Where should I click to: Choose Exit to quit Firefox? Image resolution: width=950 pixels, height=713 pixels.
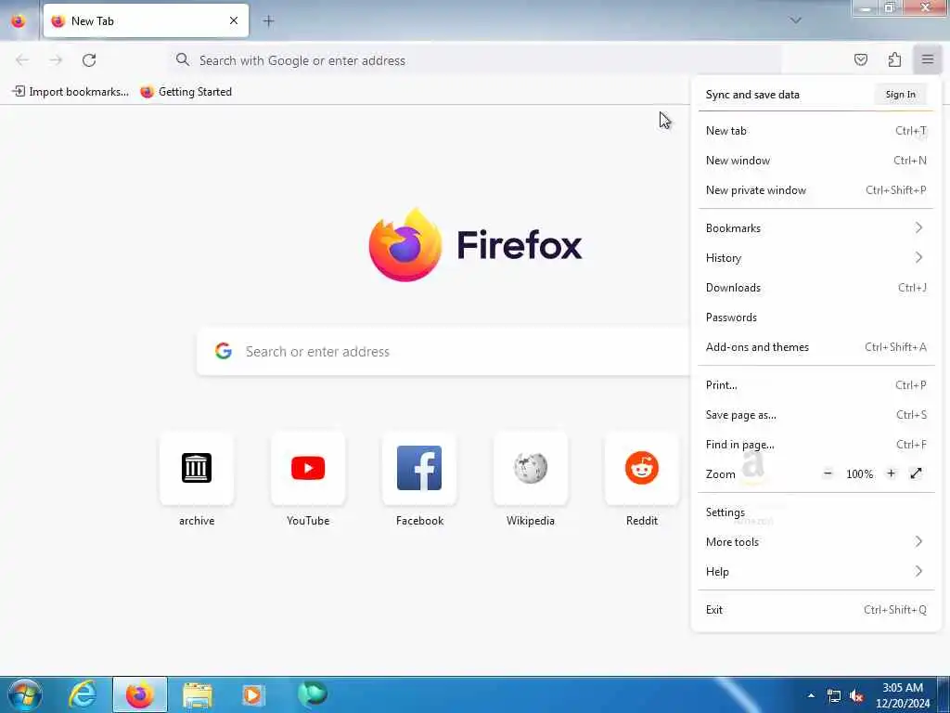[x=815, y=610]
